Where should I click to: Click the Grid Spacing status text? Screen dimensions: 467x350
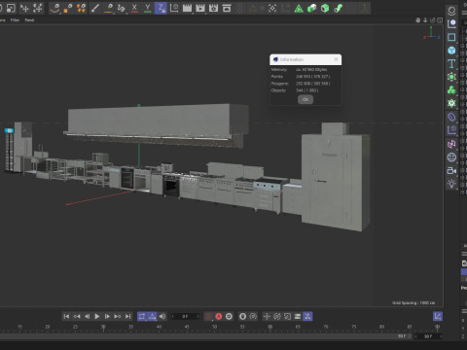[x=413, y=303]
